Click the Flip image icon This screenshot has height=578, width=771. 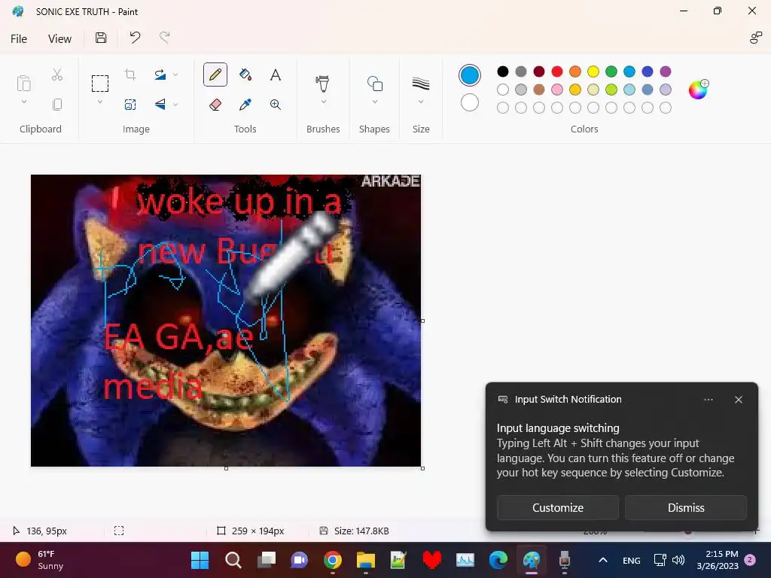pos(160,104)
